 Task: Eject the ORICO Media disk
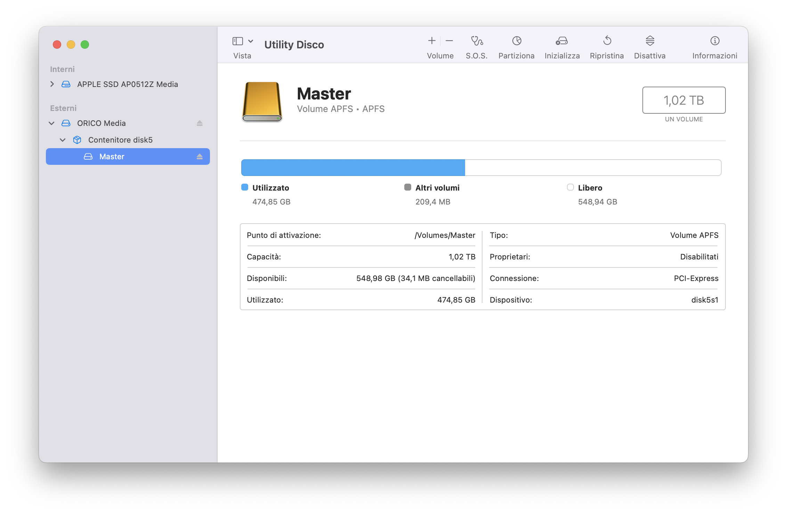click(x=200, y=123)
